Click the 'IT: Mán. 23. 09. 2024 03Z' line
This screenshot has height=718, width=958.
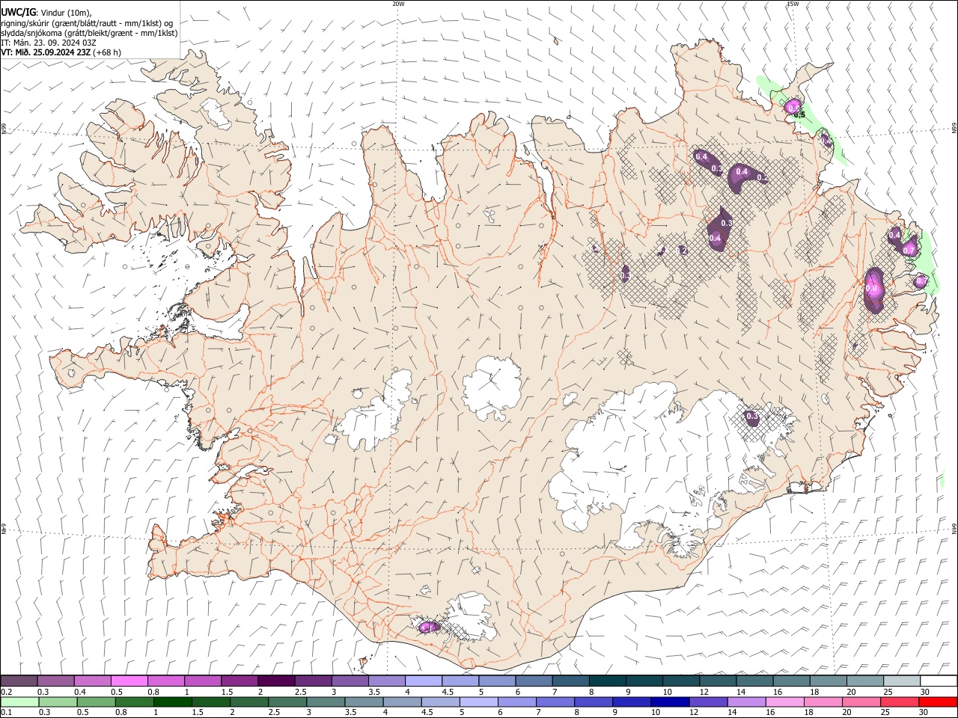click(48, 43)
